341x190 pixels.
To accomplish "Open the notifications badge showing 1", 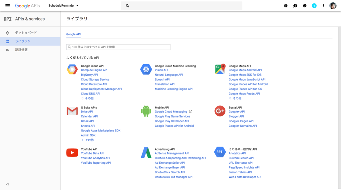I will (314, 6).
